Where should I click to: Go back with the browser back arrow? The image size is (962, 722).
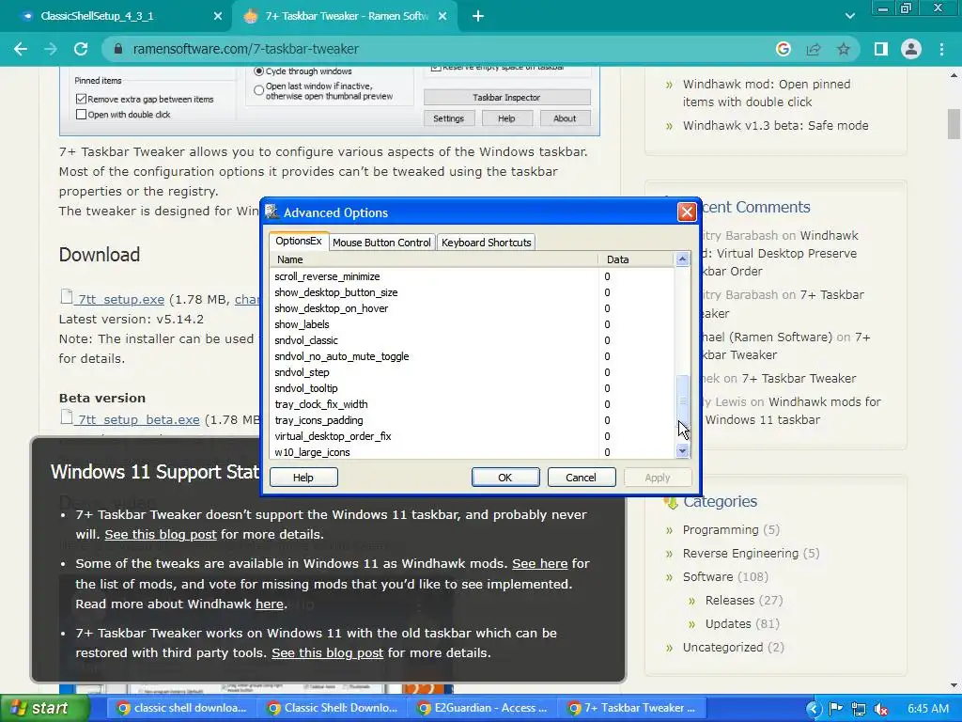(21, 49)
